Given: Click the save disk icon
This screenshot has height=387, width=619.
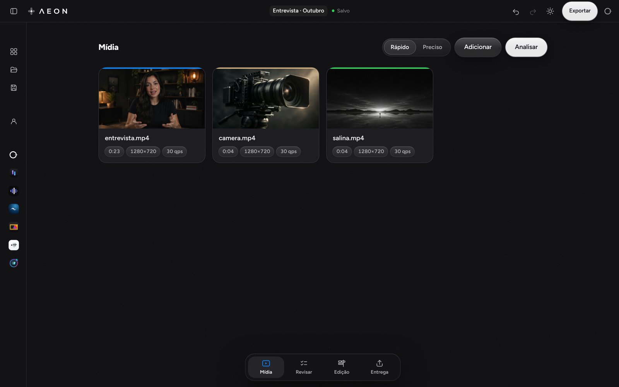Looking at the screenshot, I should coord(14,88).
